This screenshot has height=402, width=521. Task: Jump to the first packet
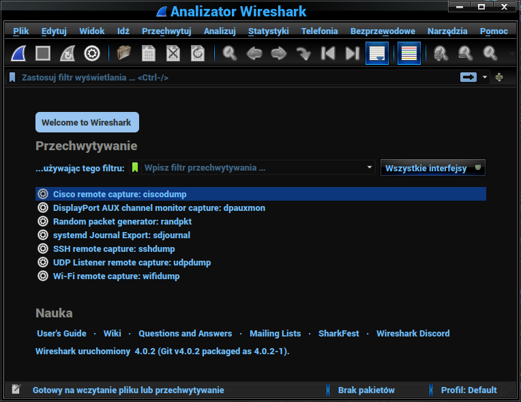328,53
